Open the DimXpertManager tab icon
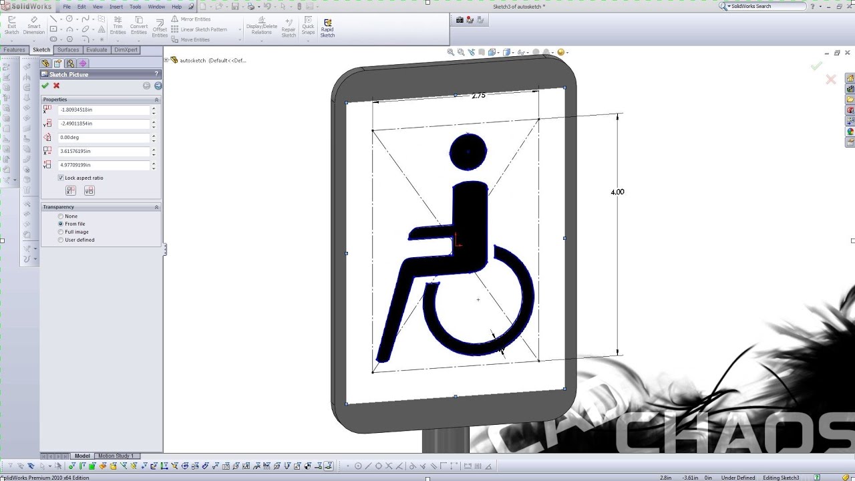 pos(83,63)
